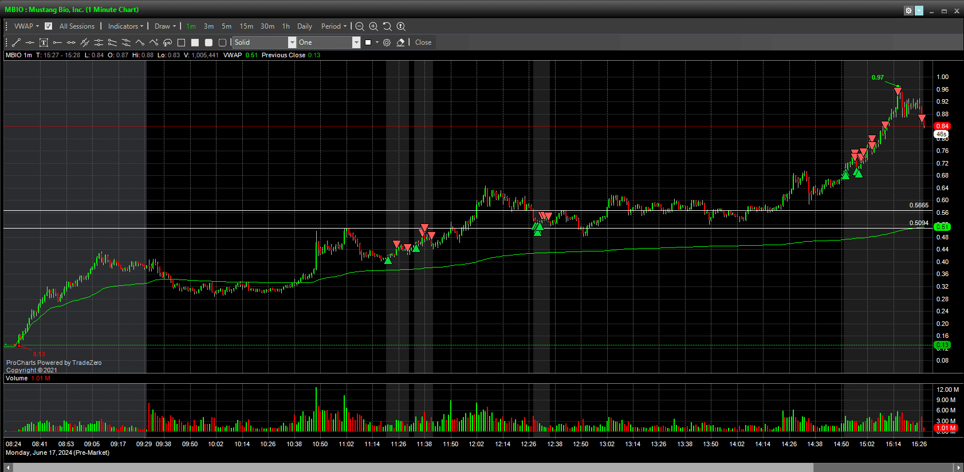Expand the drawing color dropdown arrow
Viewport: 964px width, 472px height.
(x=377, y=42)
